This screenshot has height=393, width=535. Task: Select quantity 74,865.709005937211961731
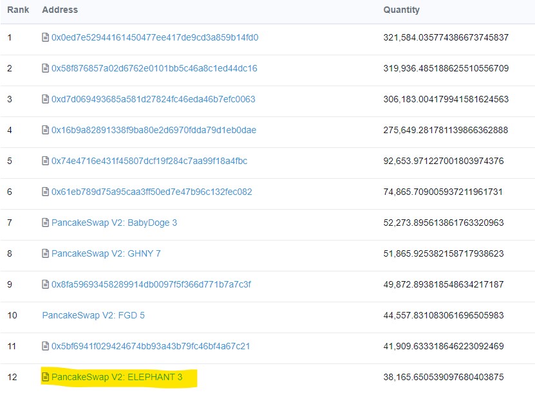click(x=443, y=192)
